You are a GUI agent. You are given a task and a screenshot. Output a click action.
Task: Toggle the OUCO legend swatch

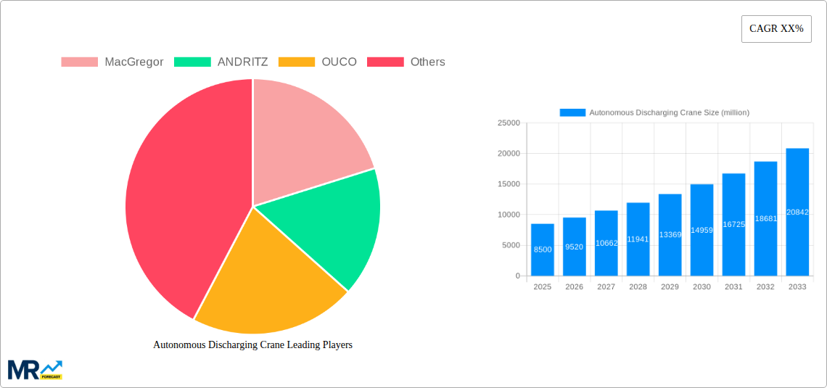pyautogui.click(x=297, y=62)
